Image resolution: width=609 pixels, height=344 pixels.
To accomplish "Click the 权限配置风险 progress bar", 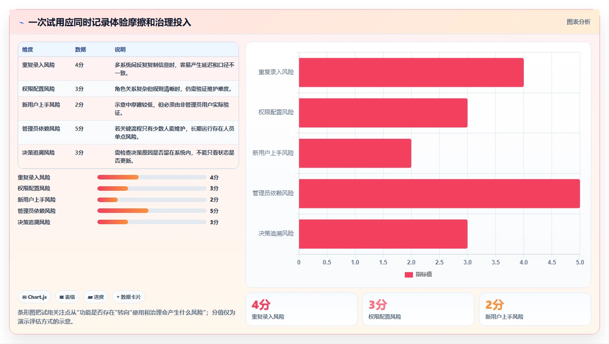I will (x=152, y=188).
